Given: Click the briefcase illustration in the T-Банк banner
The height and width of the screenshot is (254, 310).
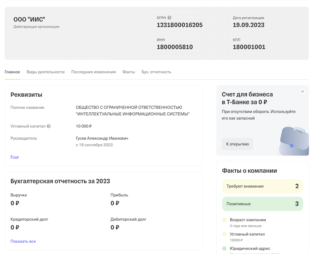Looking at the screenshot, I should pyautogui.click(x=294, y=141).
